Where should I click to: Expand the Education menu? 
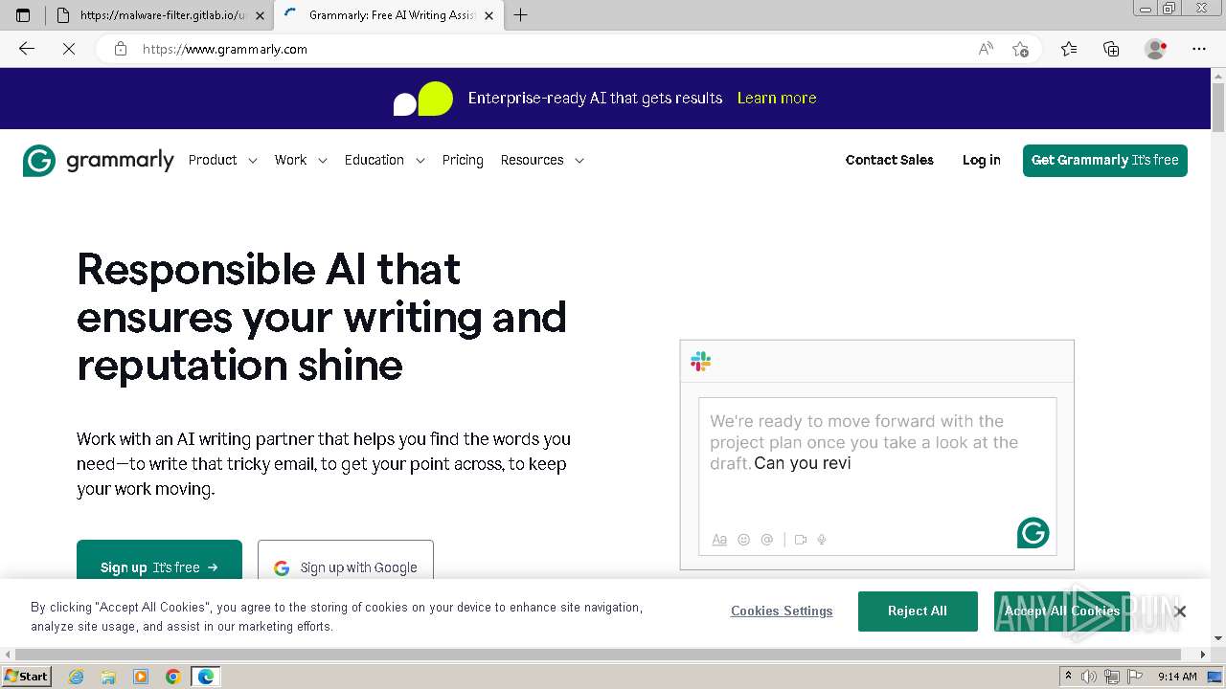click(384, 160)
